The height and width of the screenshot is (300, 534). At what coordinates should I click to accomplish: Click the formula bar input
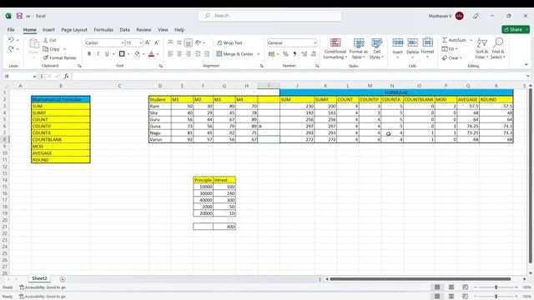299,76
